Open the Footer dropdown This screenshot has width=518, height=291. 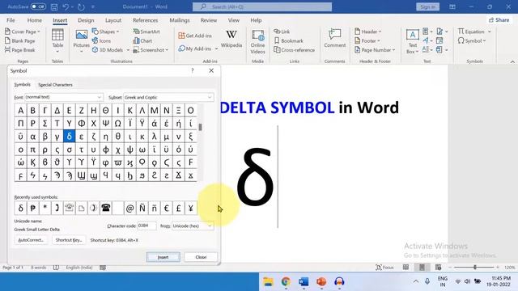(x=367, y=40)
